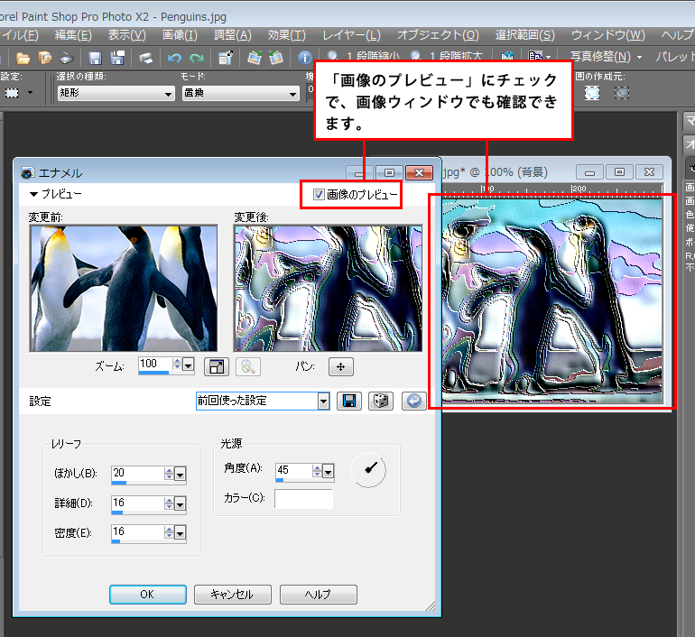The width and height of the screenshot is (695, 637).
Task: Open the 表示(V) menu
Action: coord(126,35)
